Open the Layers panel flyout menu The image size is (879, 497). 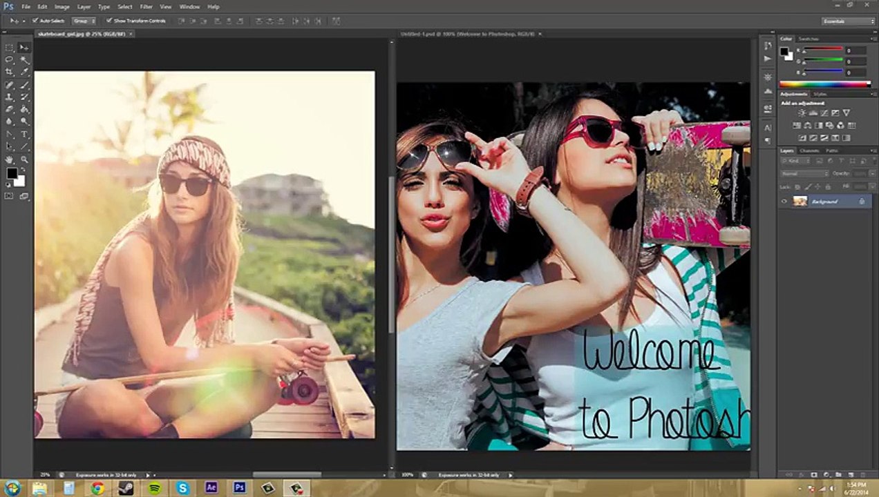874,151
